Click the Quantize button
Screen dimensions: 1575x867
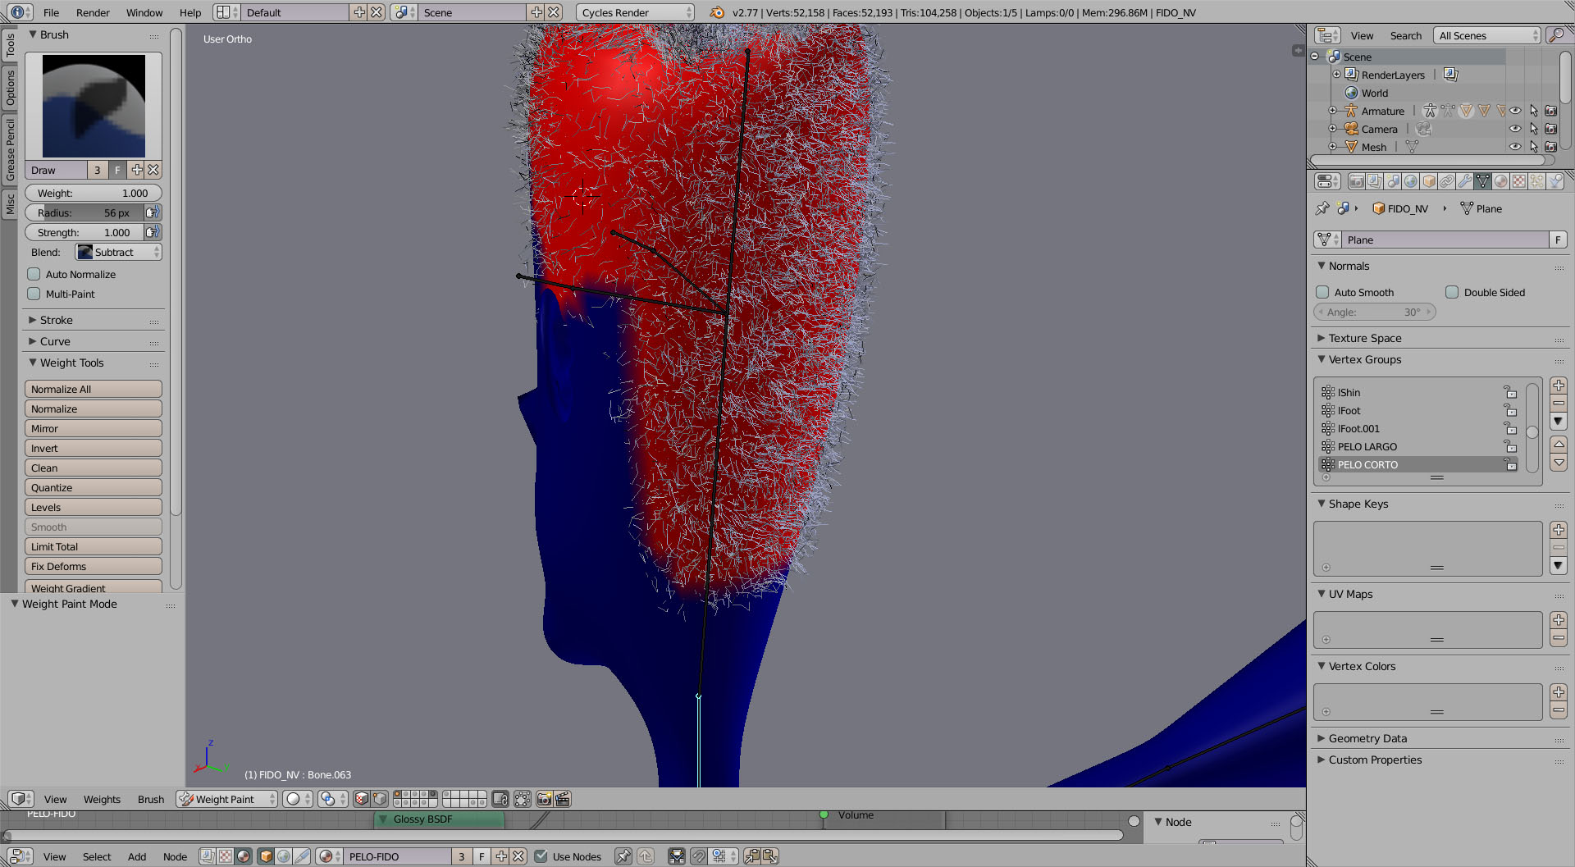click(x=93, y=487)
